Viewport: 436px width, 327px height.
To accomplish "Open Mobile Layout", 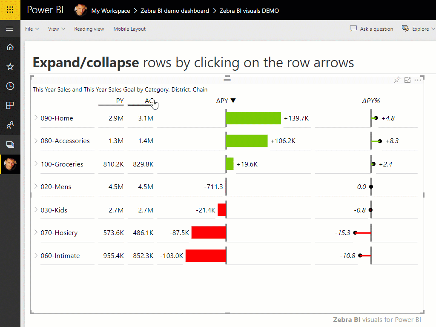I will point(129,29).
